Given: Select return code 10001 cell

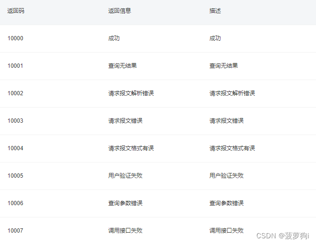Looking at the screenshot, I should coord(15,66).
